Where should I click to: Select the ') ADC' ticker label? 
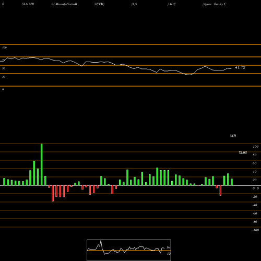click(x=172, y=4)
